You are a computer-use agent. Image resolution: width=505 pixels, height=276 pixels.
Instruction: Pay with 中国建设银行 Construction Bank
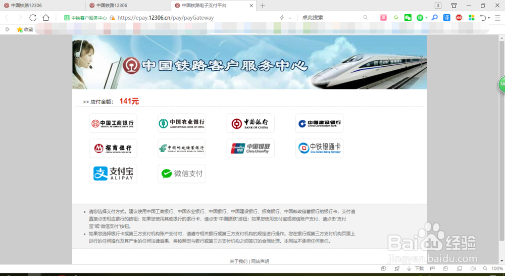(x=319, y=123)
